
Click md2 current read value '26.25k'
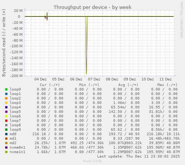[41, 143]
